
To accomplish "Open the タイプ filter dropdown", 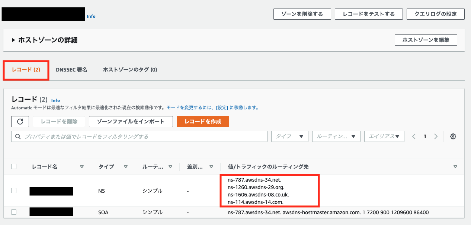I will click(x=289, y=136).
